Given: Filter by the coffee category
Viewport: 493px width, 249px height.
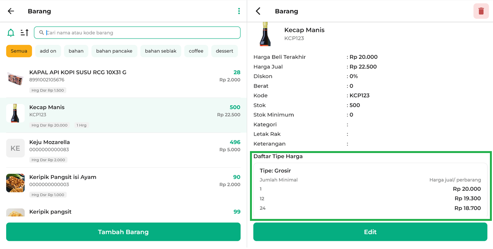Looking at the screenshot, I should [196, 51].
